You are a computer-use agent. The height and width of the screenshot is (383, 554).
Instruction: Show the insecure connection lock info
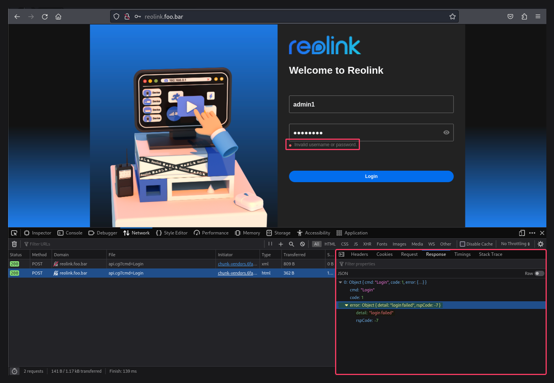coord(127,17)
